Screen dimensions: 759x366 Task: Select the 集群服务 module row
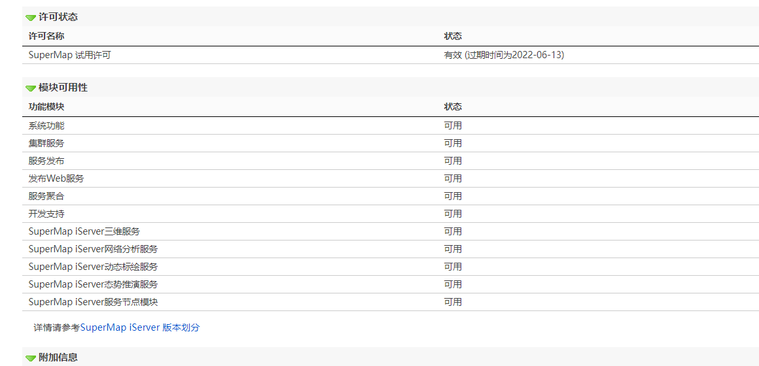coord(391,143)
